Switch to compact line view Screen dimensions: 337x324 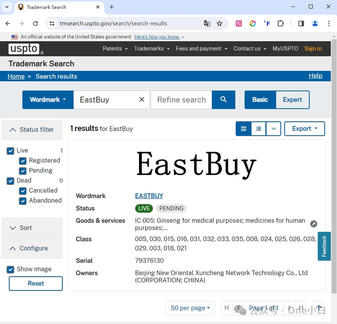(x=273, y=129)
